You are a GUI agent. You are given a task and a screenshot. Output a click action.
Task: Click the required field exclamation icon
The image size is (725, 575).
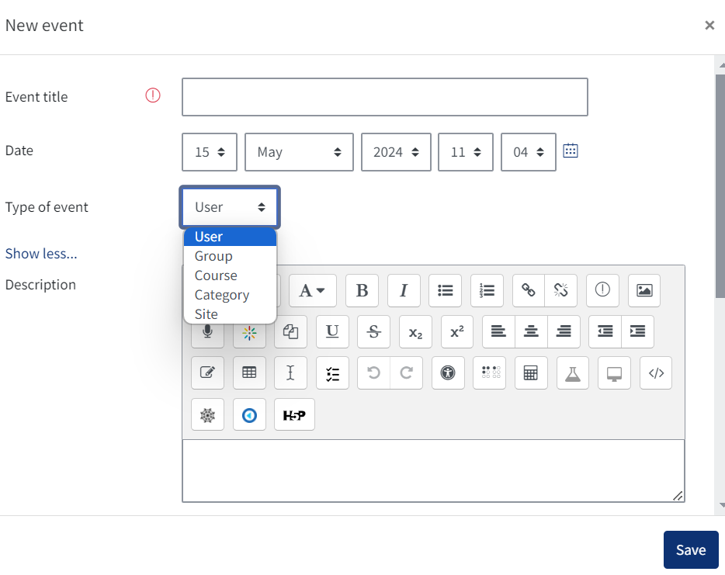click(x=153, y=95)
